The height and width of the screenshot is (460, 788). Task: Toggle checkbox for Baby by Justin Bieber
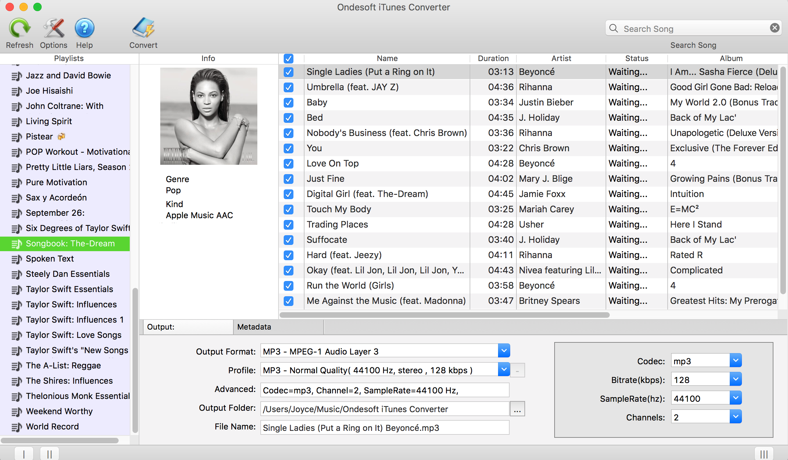click(x=289, y=102)
